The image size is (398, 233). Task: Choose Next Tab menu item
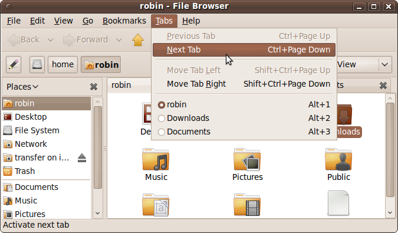pos(244,50)
